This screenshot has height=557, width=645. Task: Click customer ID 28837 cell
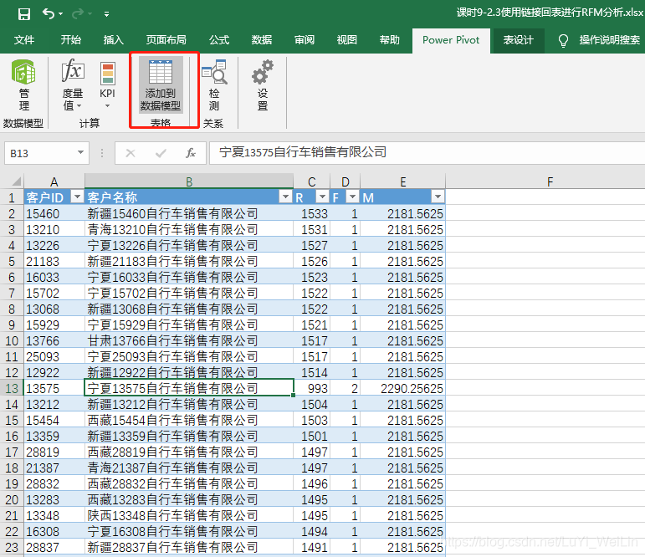pos(54,548)
